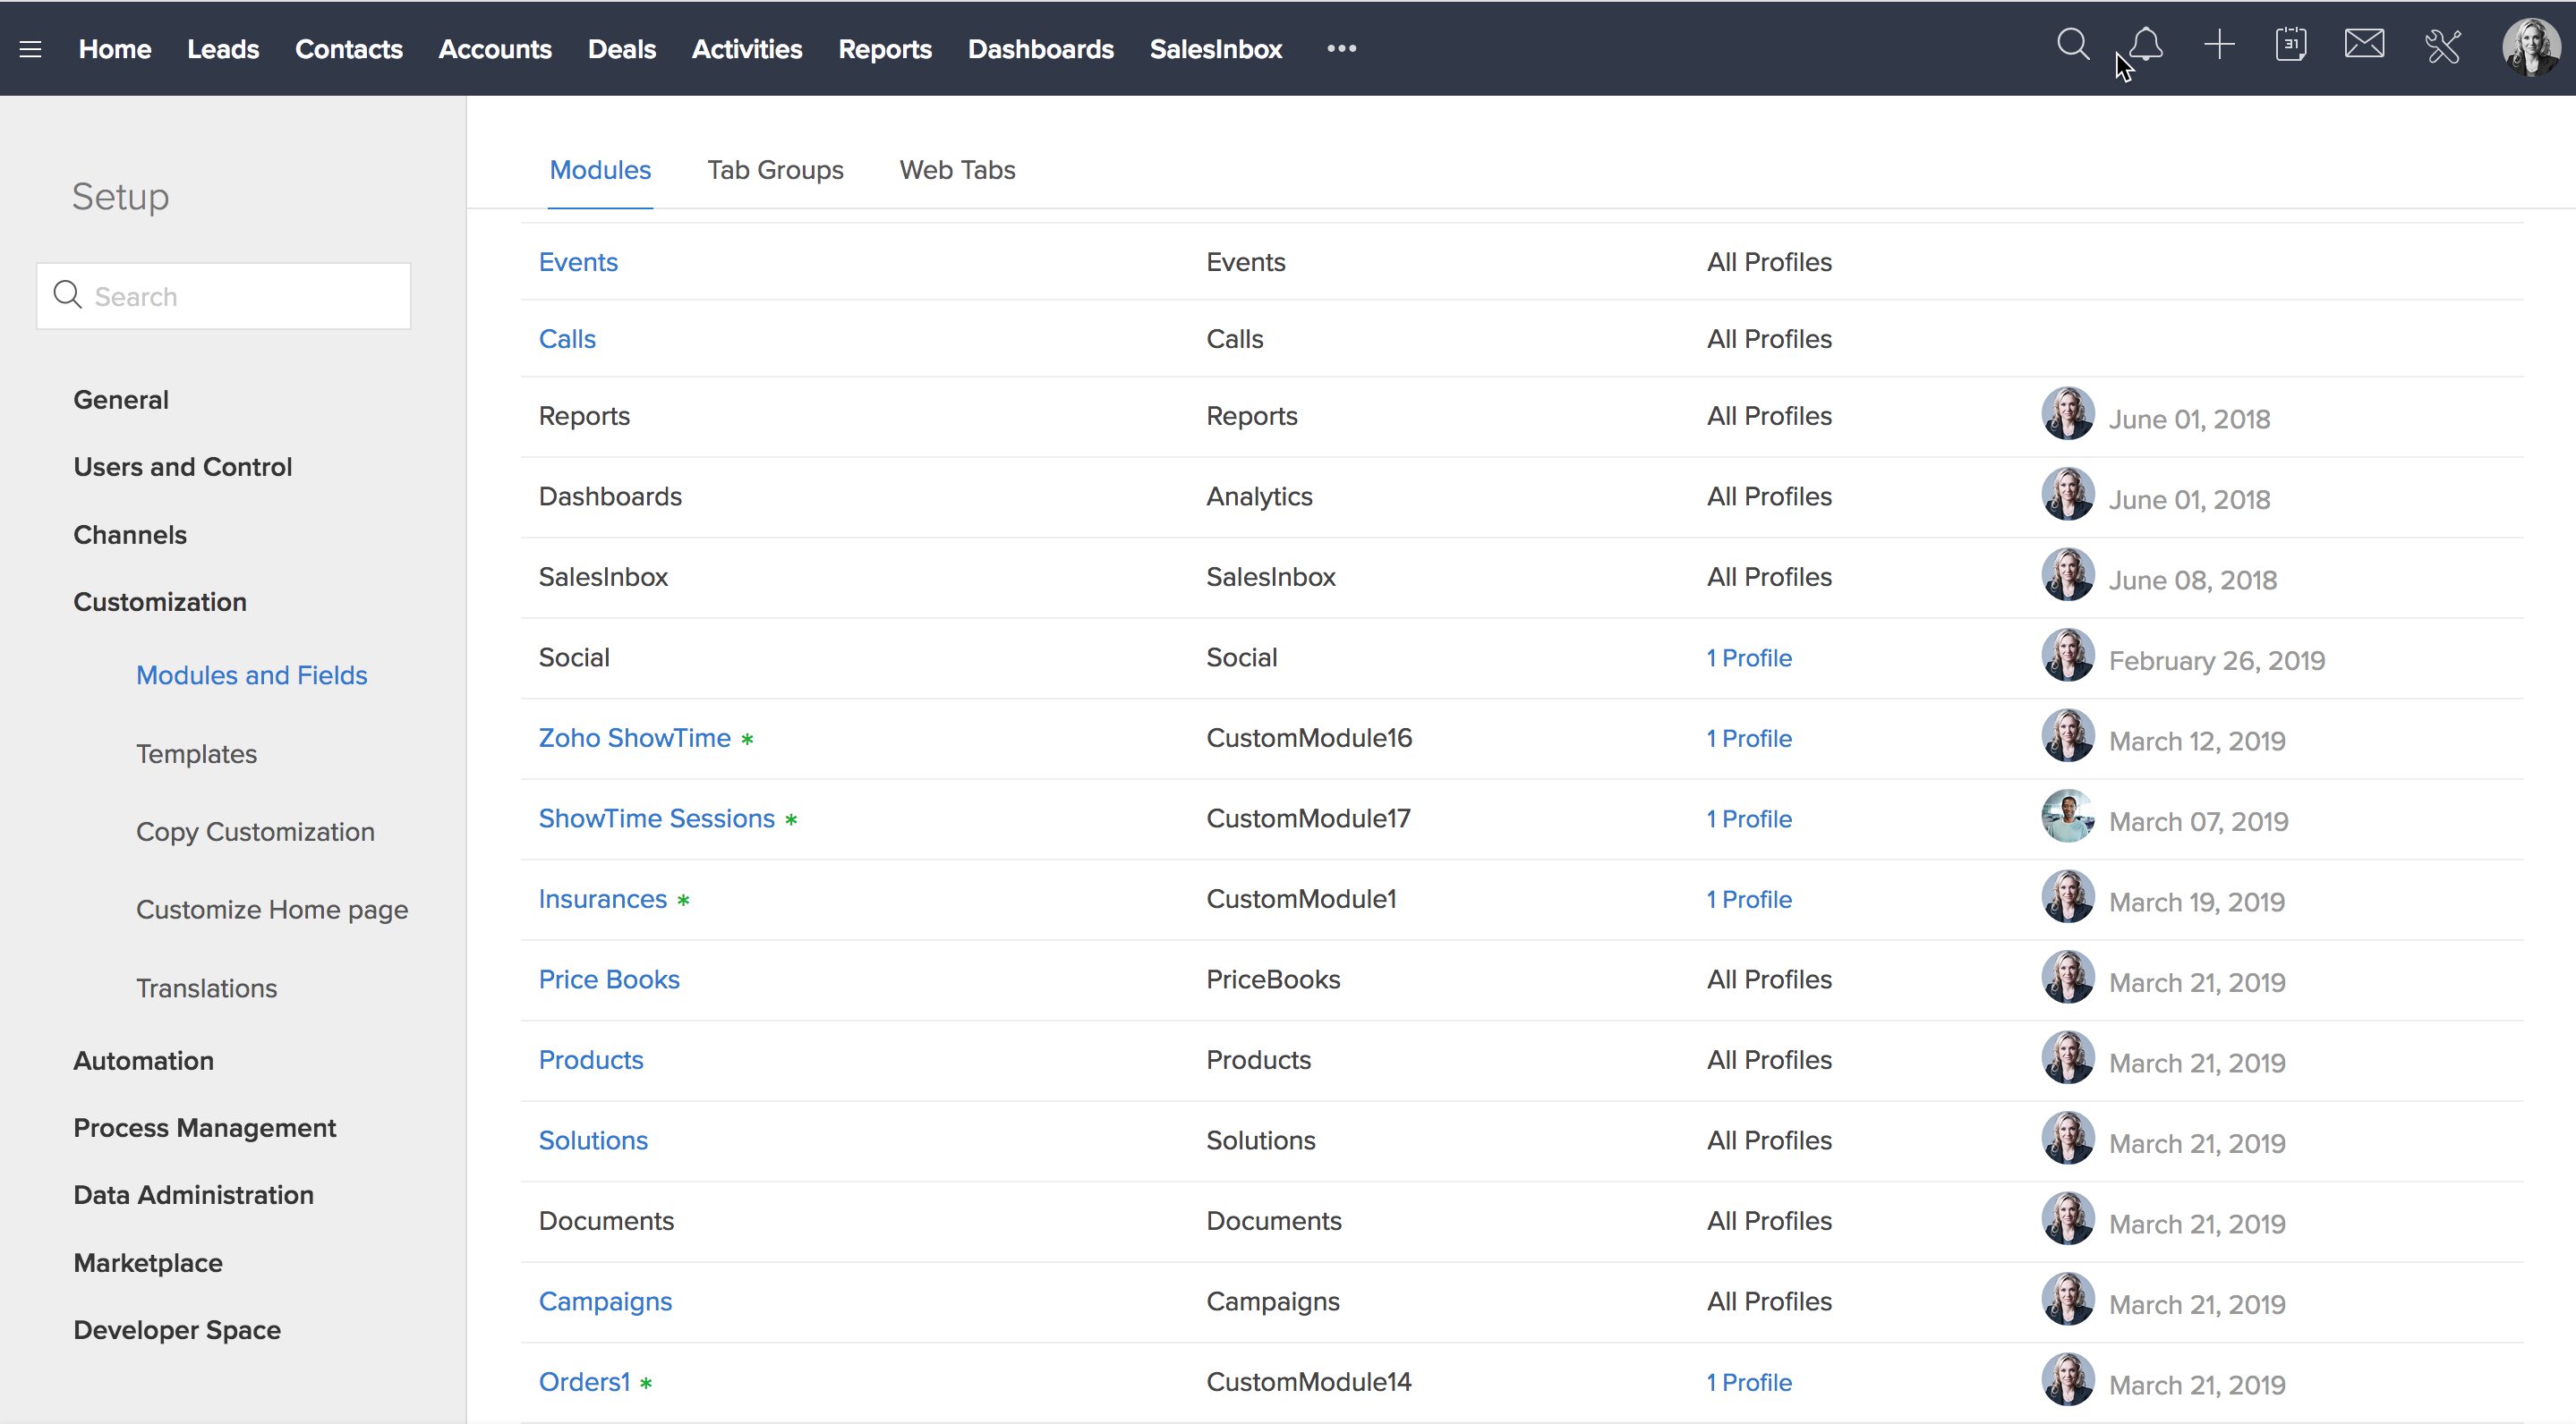Open Setup tools wrench icon

coord(2442,46)
